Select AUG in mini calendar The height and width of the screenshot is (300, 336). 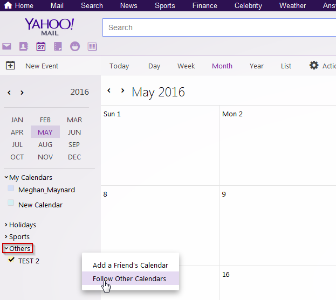45,145
